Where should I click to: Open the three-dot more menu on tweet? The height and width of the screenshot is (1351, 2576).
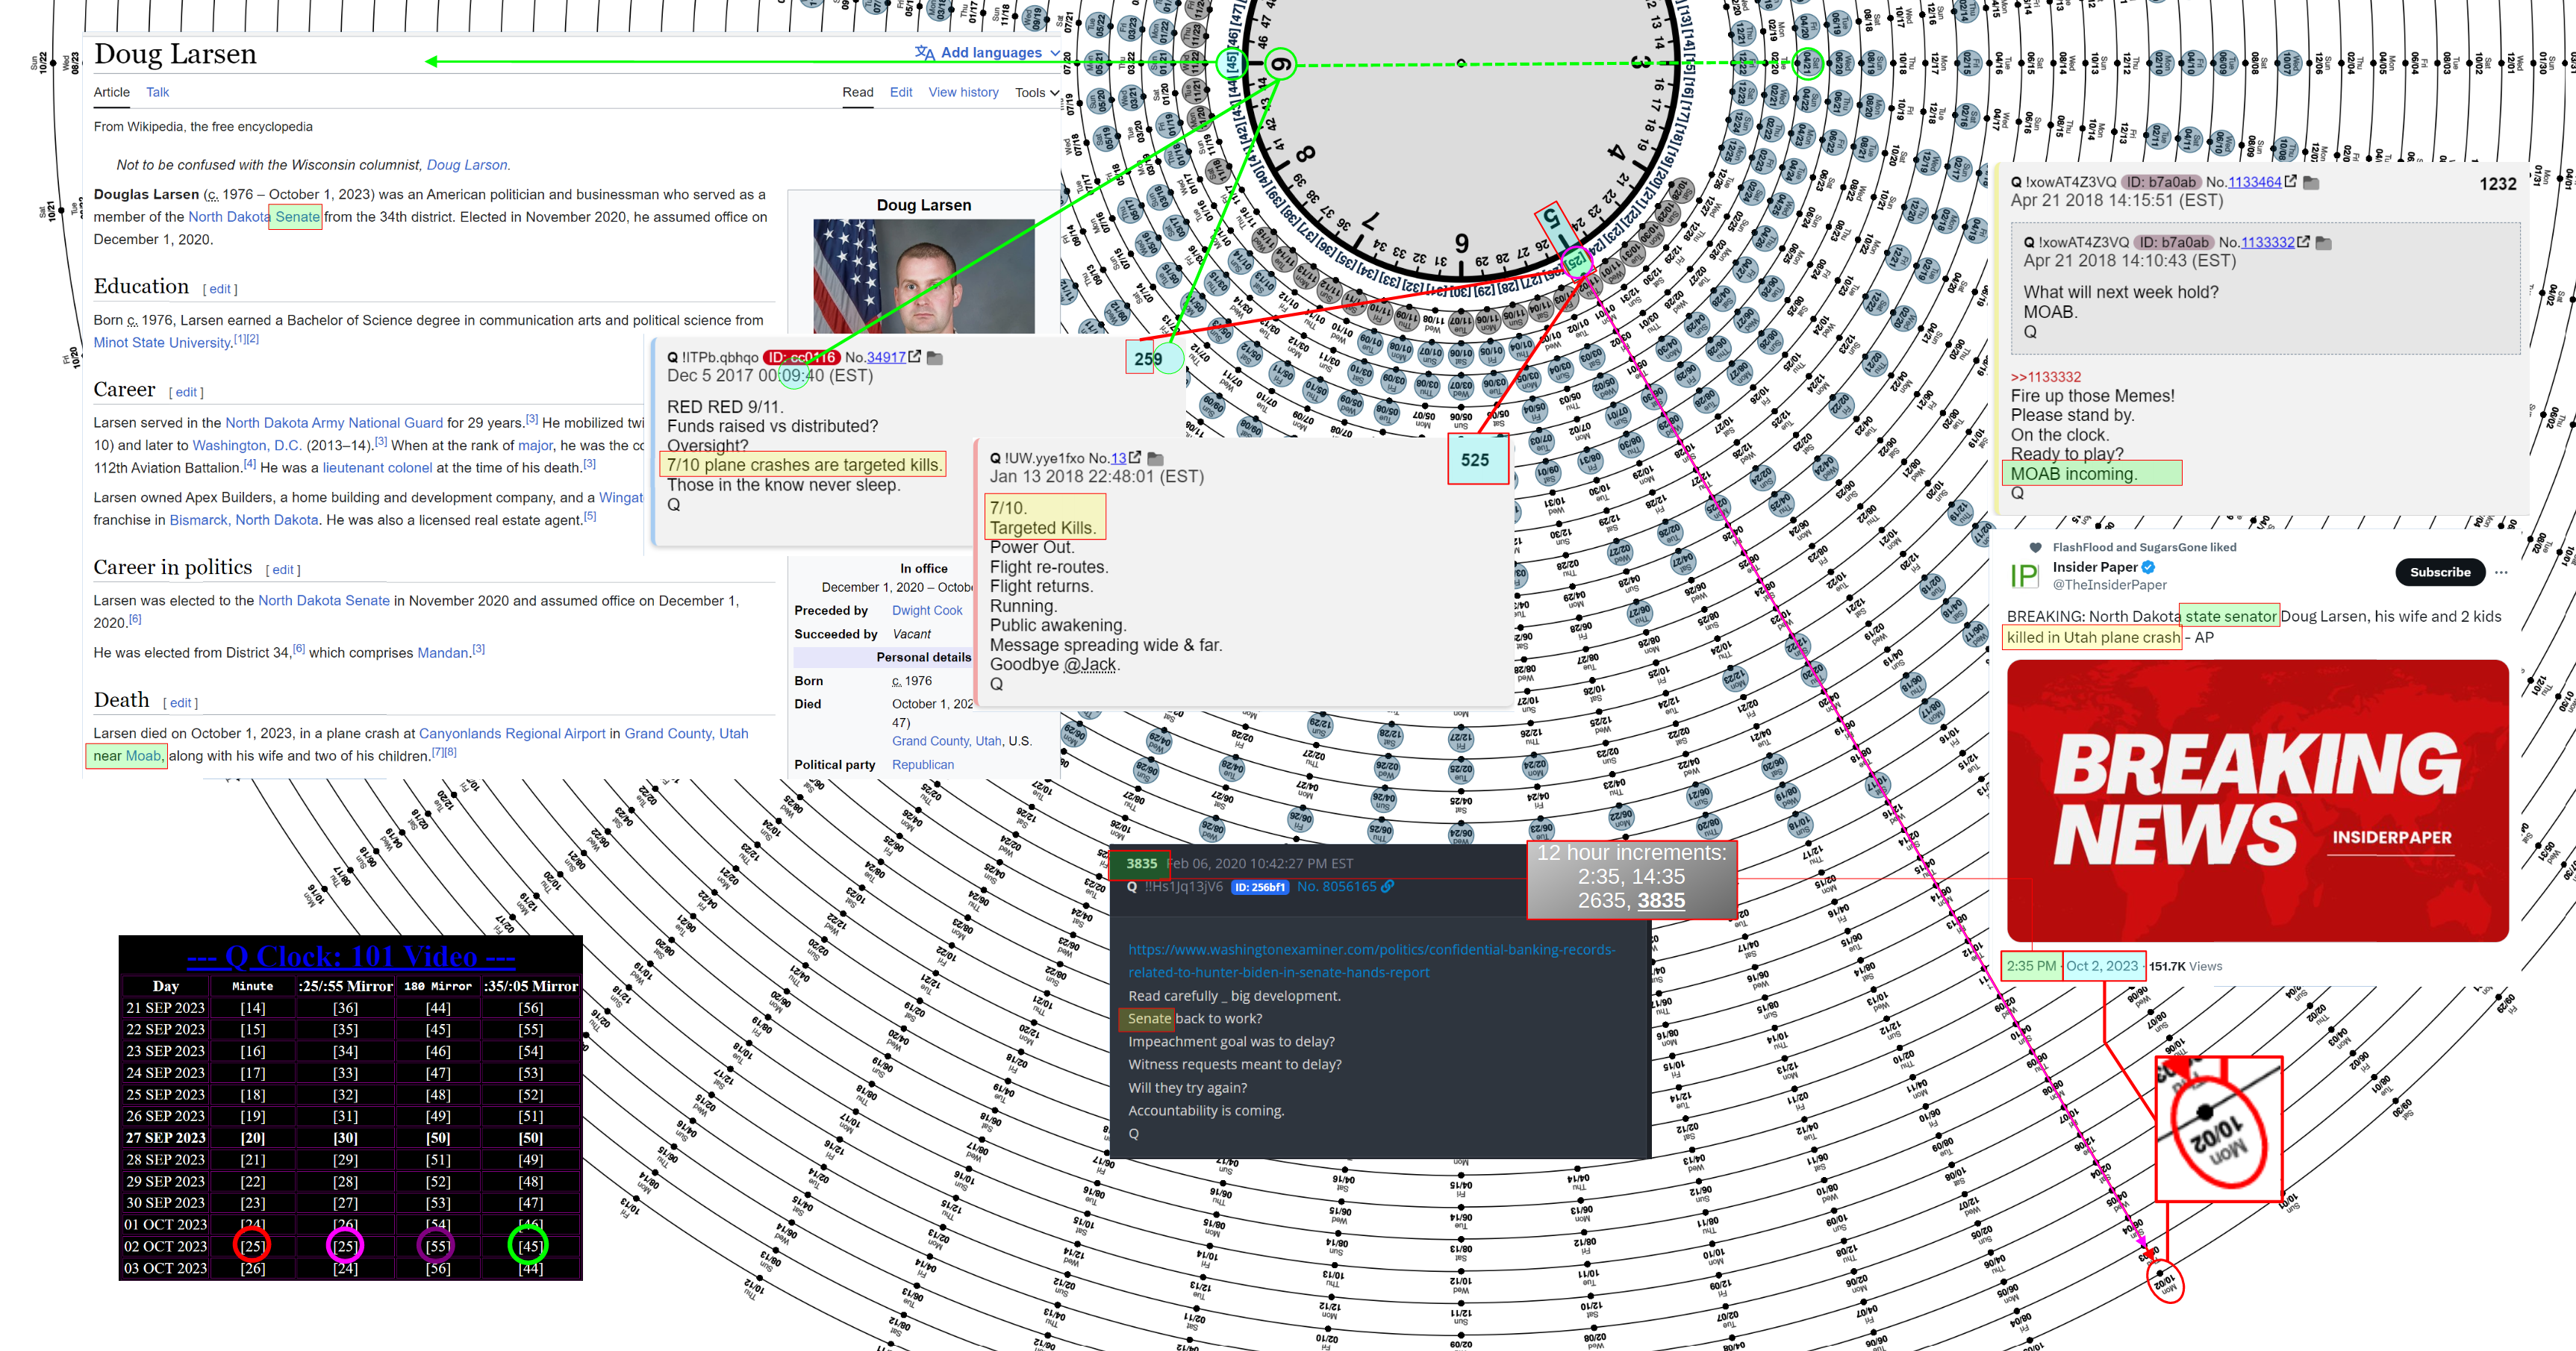[x=2501, y=572]
